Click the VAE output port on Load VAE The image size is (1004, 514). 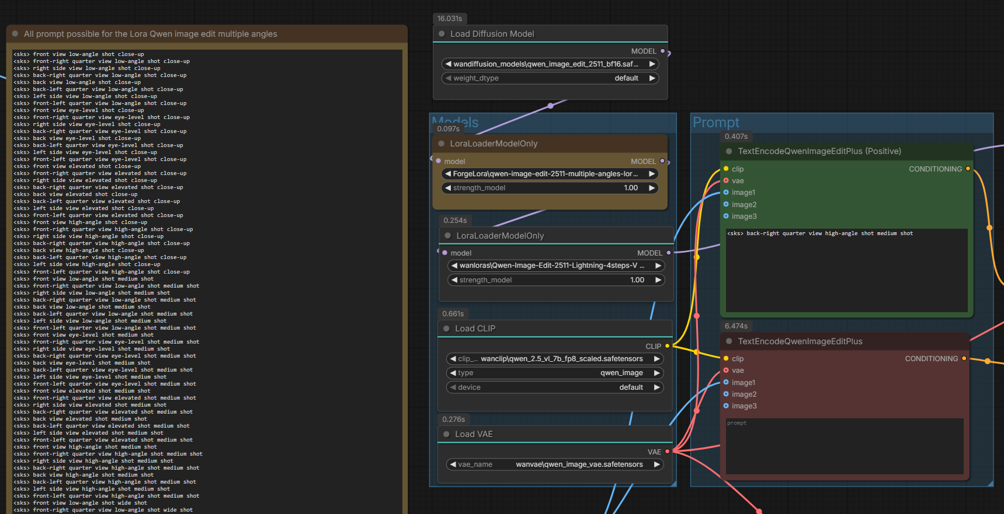[x=667, y=452]
